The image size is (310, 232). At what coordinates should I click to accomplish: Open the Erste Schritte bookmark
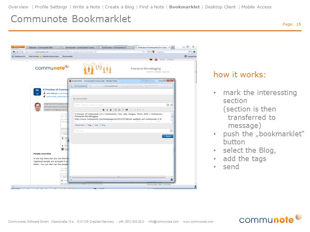tap(33, 56)
